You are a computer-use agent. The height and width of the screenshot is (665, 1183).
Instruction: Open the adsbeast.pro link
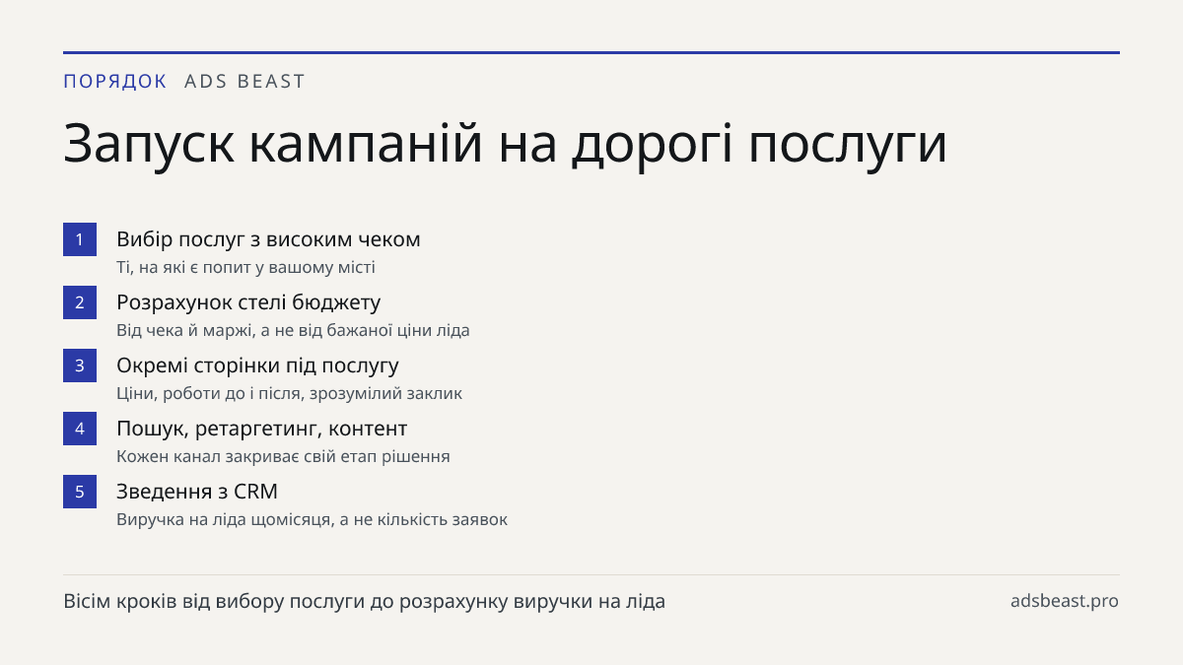1065,601
